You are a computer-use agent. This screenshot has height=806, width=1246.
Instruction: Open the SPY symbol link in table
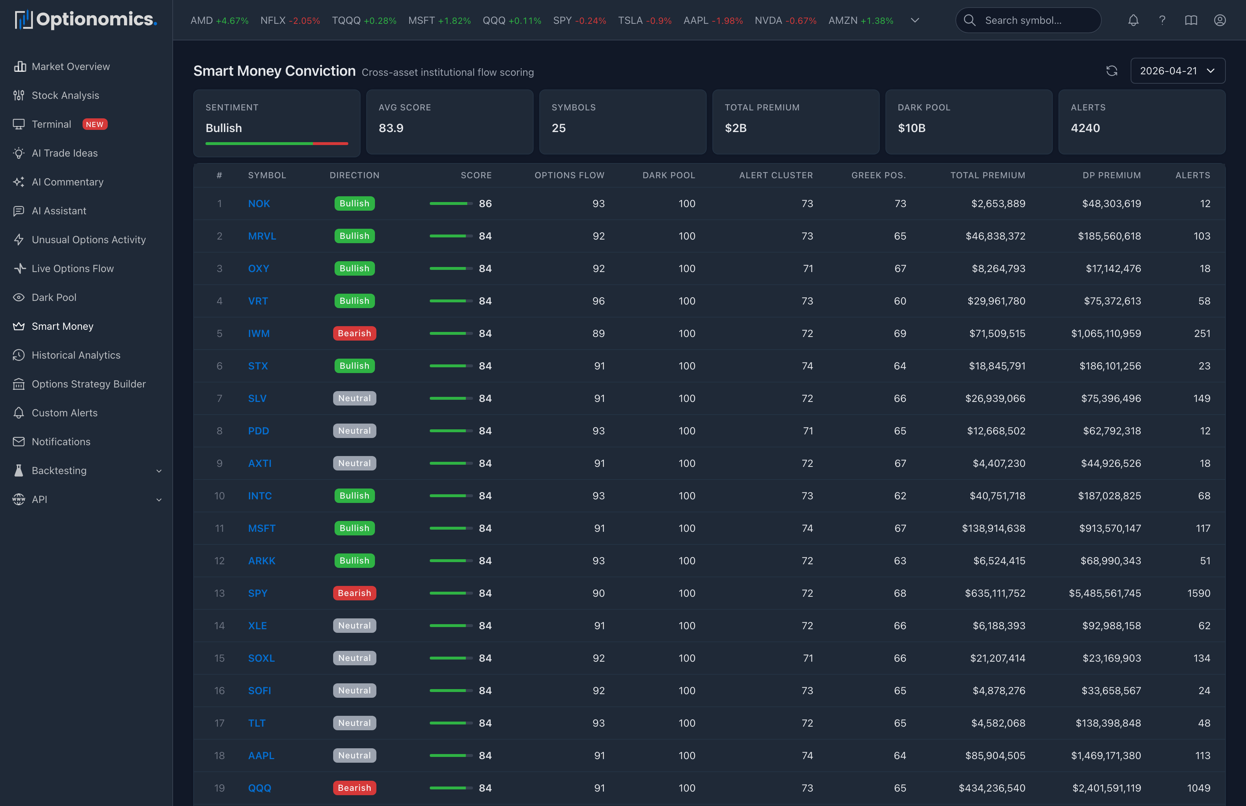tap(258, 593)
